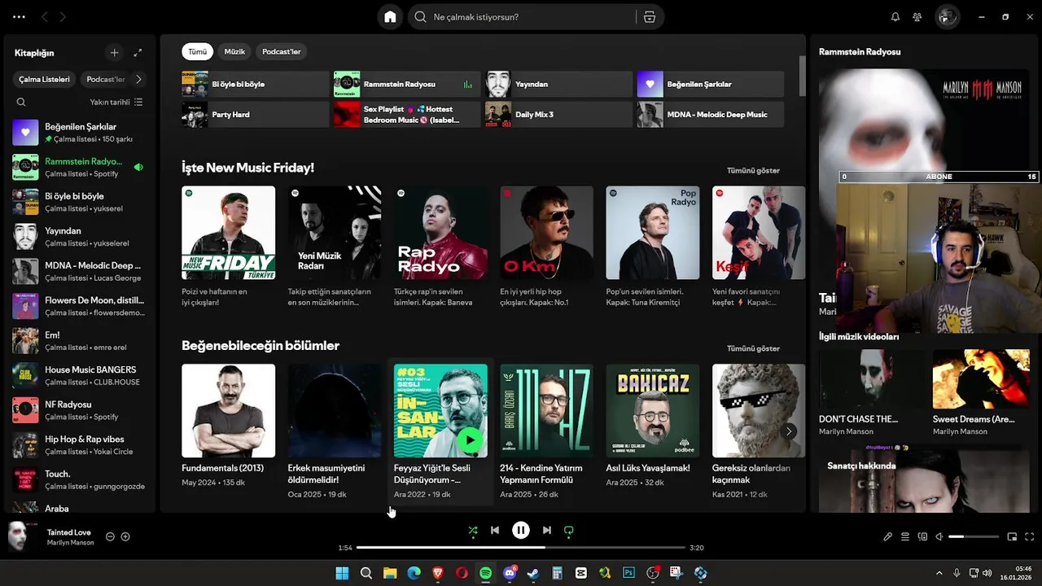This screenshot has height=586, width=1042.
Task: Open Marilyn Manson artist link in player
Action: click(x=70, y=543)
